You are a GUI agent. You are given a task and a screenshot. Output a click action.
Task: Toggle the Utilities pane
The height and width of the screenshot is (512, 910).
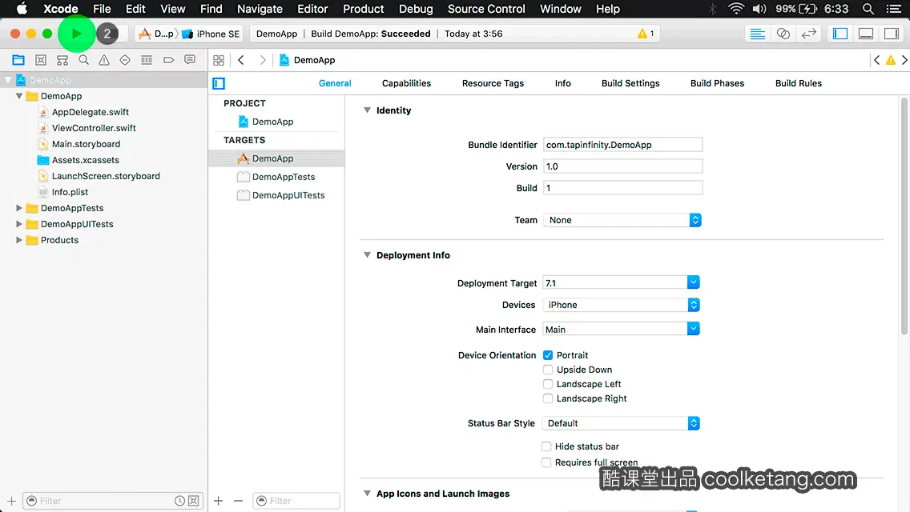click(892, 34)
